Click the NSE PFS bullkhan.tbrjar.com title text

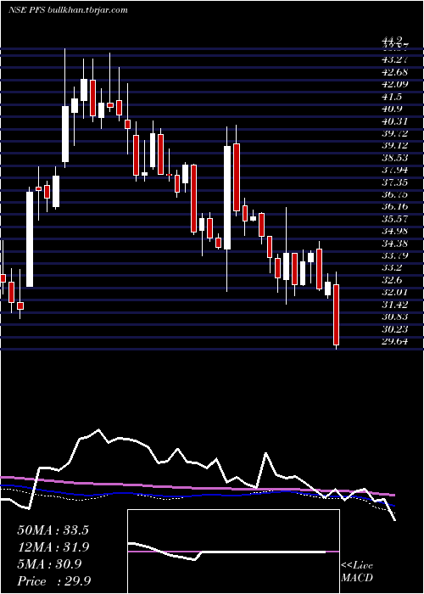67,10
